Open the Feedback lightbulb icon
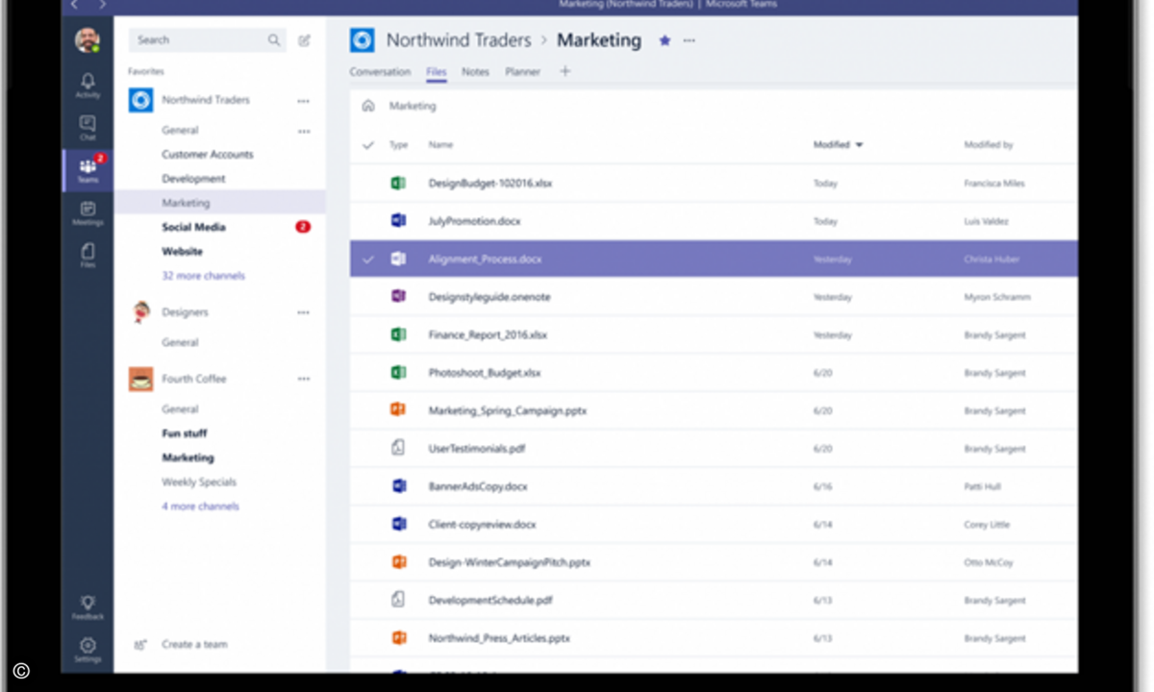1154x692 pixels. [x=88, y=604]
